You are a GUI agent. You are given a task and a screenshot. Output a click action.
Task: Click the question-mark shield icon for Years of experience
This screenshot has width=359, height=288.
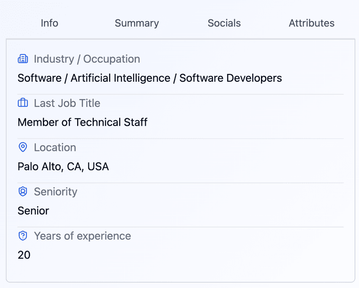pyautogui.click(x=23, y=236)
